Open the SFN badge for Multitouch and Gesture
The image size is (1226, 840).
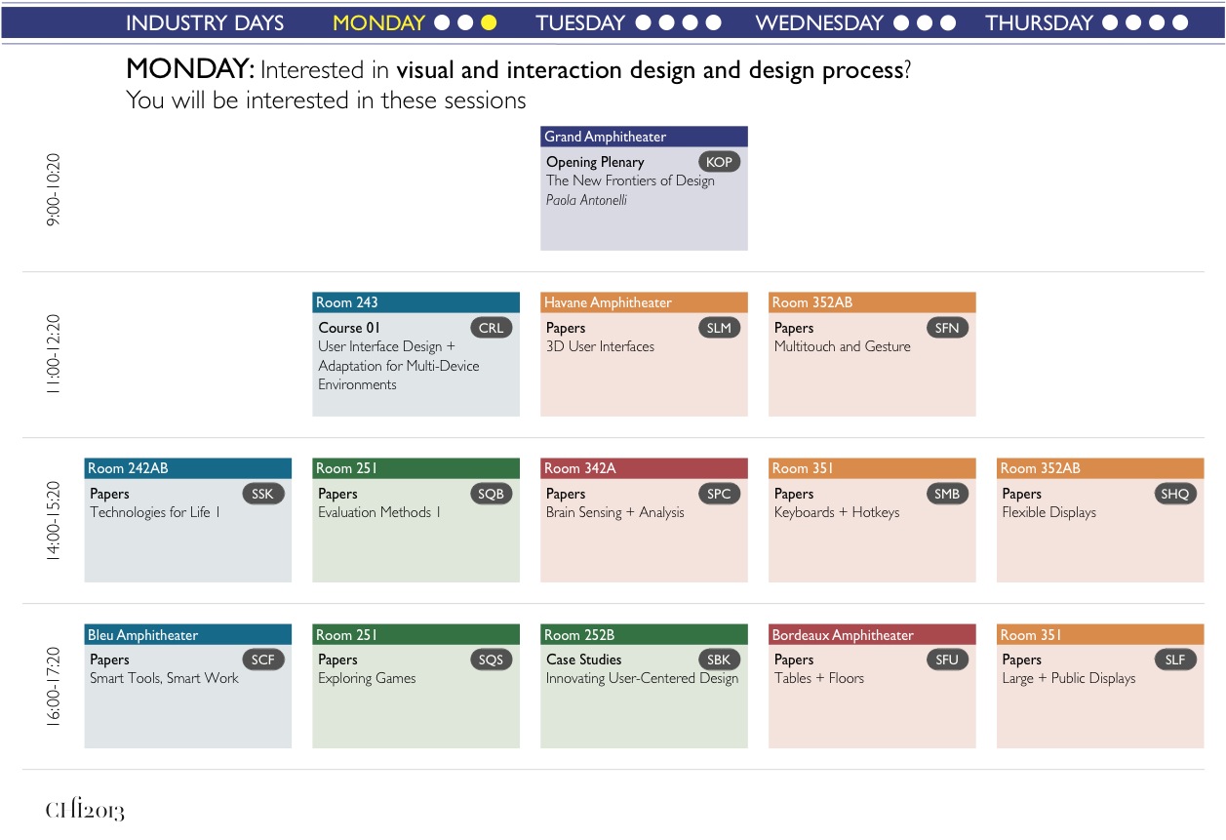coord(947,328)
